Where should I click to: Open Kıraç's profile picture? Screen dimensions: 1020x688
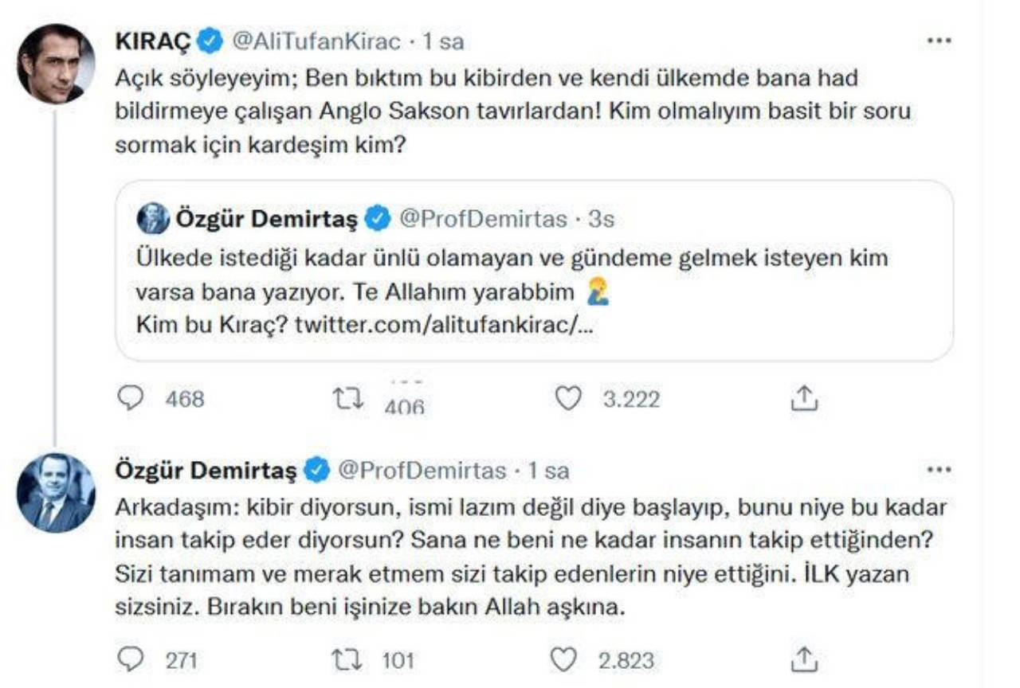point(56,64)
